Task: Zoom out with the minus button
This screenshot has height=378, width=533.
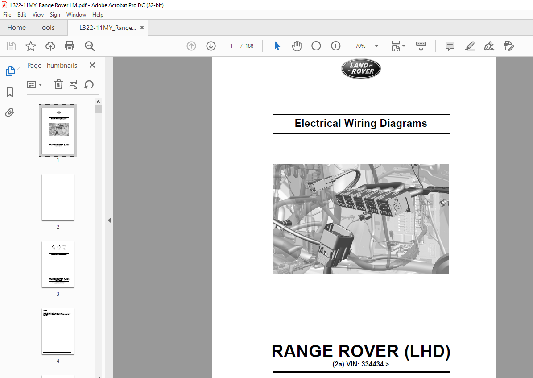Action: (316, 46)
